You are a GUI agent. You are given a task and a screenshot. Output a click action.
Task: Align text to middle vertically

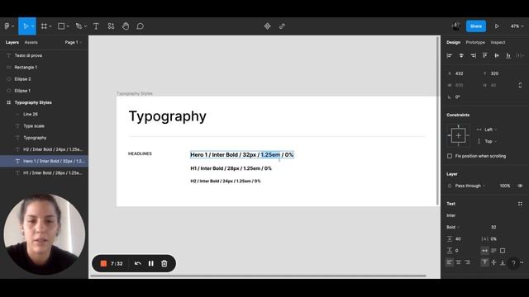point(493,262)
